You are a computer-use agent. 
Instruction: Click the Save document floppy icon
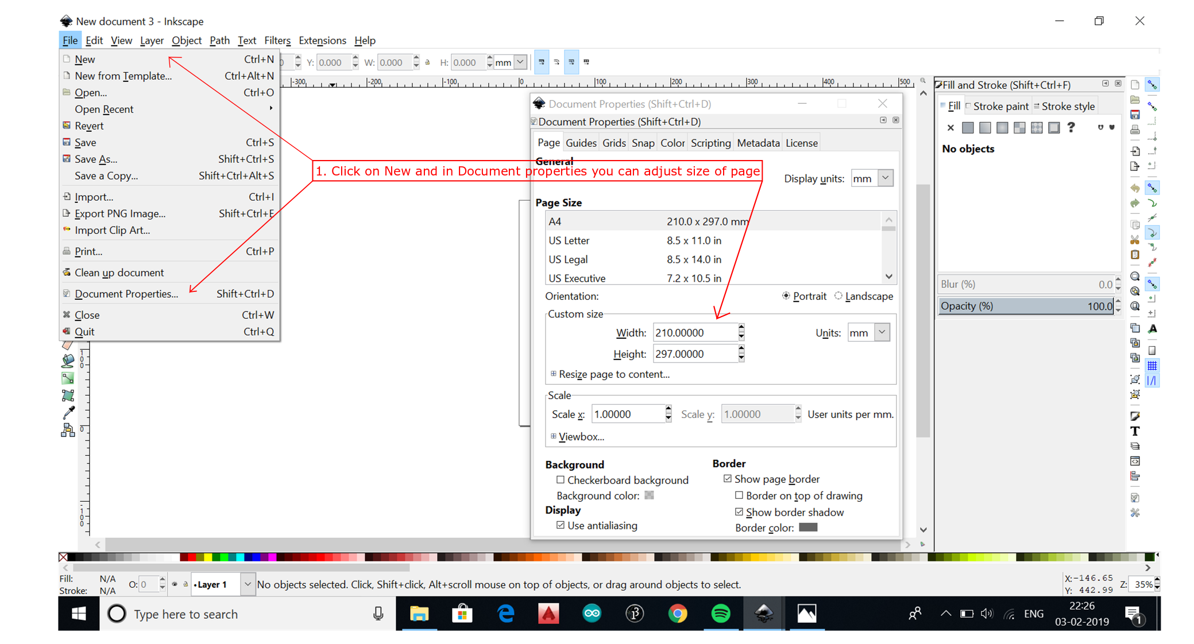pos(1135,115)
